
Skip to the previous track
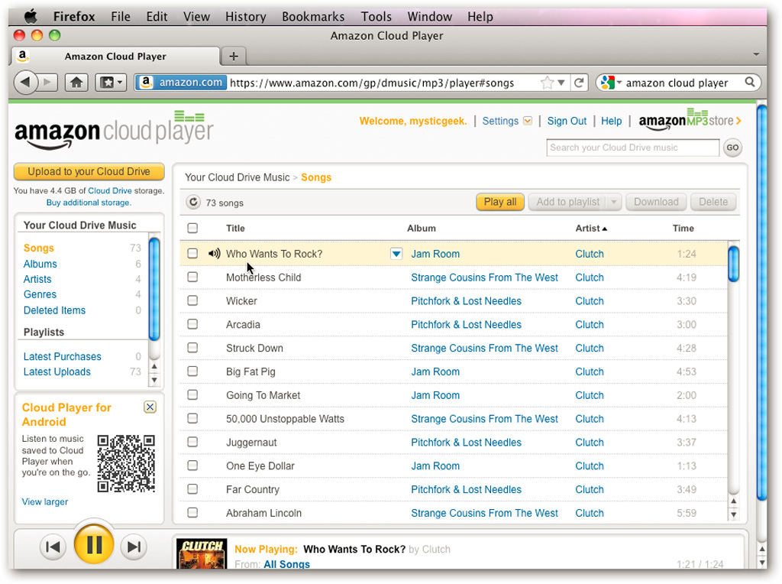pyautogui.click(x=53, y=547)
